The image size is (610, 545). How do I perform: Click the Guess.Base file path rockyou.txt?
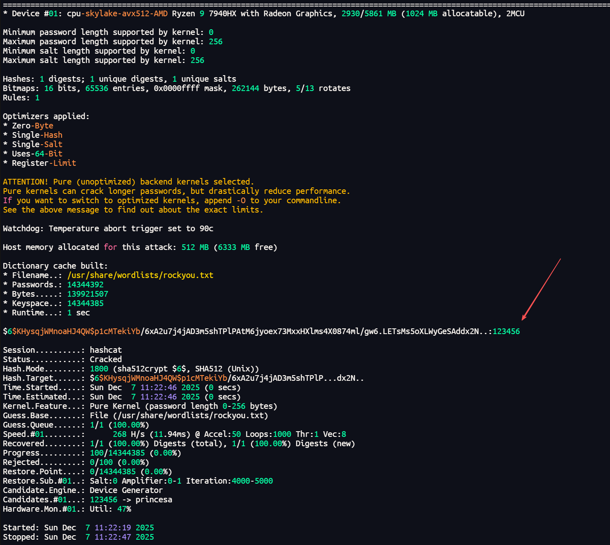coord(191,415)
